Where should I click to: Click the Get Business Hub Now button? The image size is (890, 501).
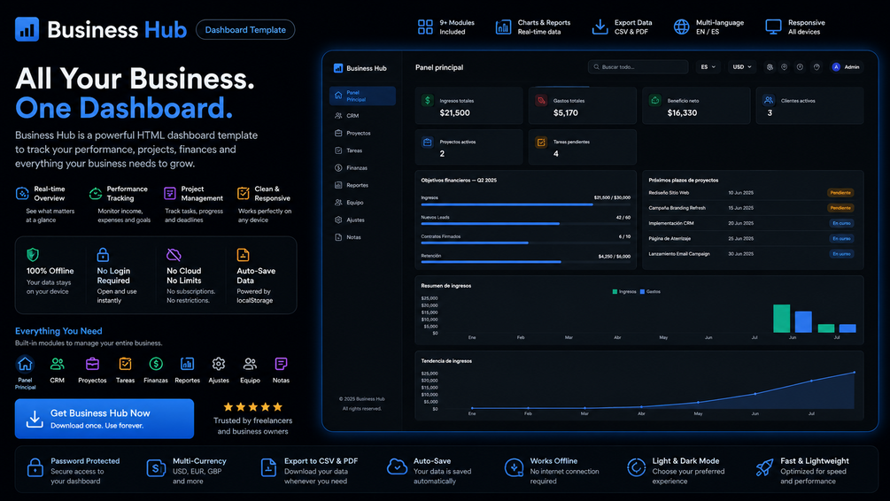[x=104, y=419]
